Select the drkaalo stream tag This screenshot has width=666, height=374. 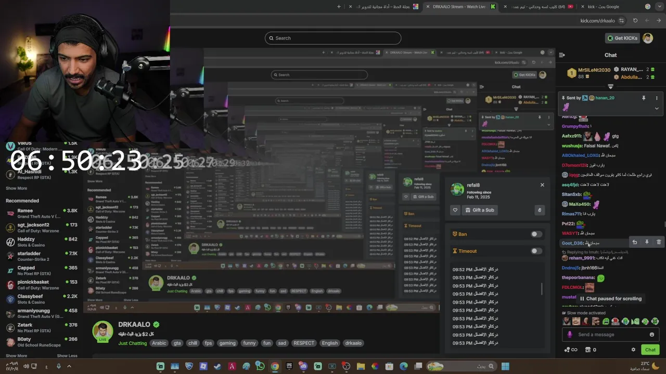353,343
